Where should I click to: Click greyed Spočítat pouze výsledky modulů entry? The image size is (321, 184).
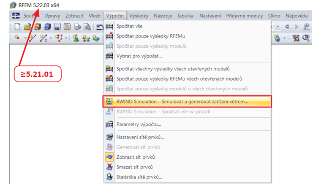[188, 46]
